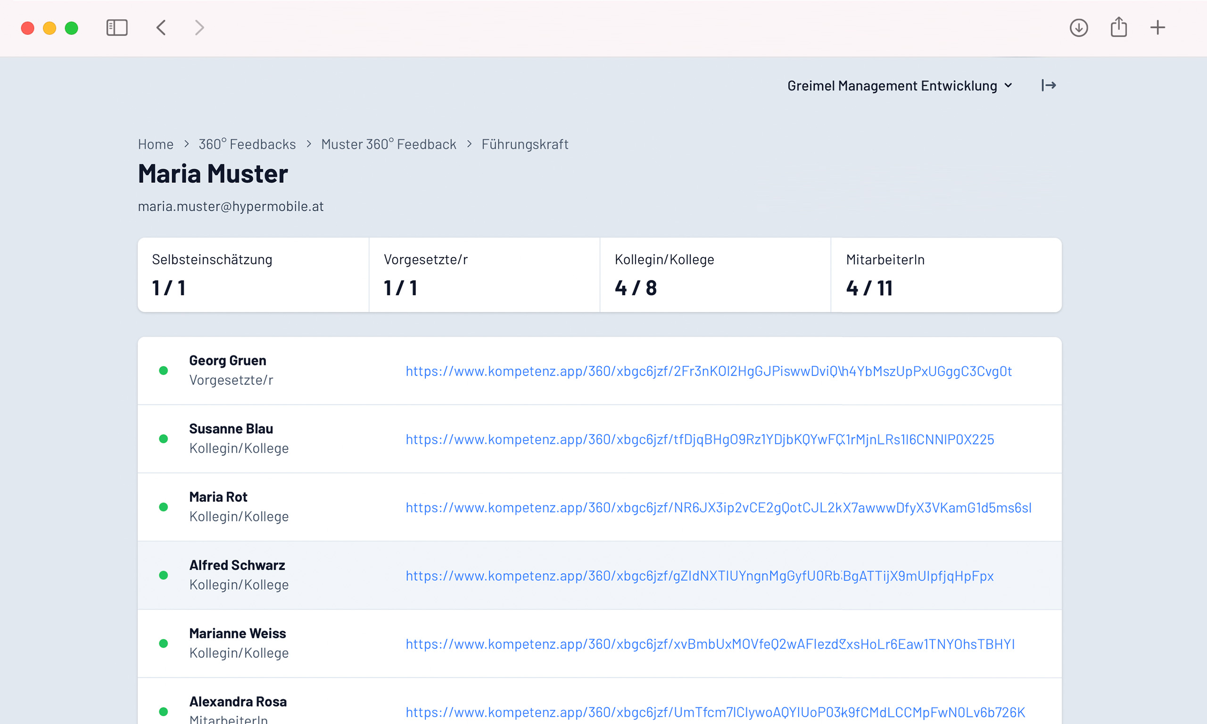Go back with the left arrow
The height and width of the screenshot is (724, 1207).
click(x=162, y=28)
